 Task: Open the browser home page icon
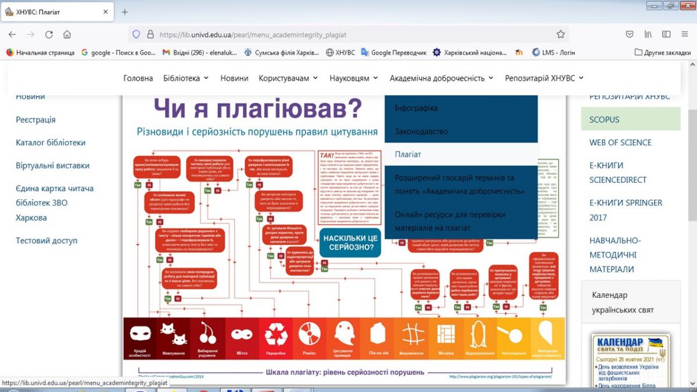click(x=67, y=34)
